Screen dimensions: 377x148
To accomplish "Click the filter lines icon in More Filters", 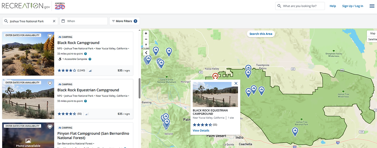I will pyautogui.click(x=113, y=21).
